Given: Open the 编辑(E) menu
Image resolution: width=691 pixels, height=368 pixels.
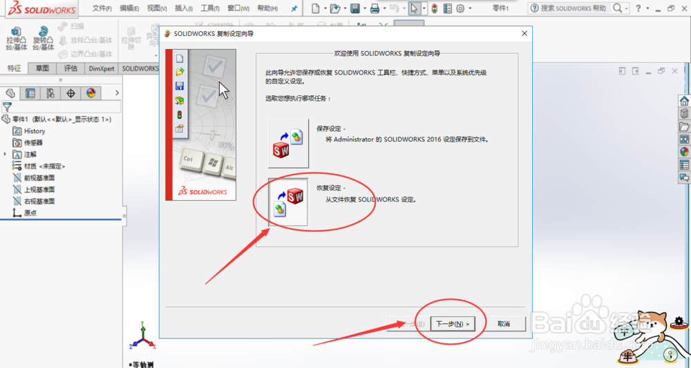Looking at the screenshot, I should click(130, 8).
